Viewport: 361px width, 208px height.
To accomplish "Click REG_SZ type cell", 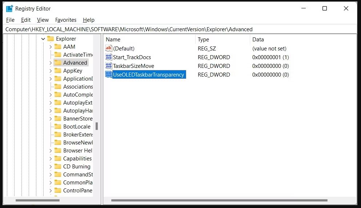I will (x=207, y=49).
